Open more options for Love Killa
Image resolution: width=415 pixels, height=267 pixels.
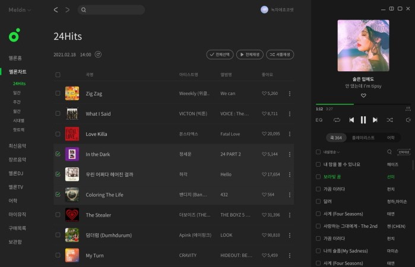pyautogui.click(x=290, y=134)
